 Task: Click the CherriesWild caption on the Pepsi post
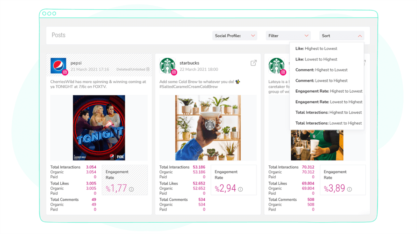point(98,84)
